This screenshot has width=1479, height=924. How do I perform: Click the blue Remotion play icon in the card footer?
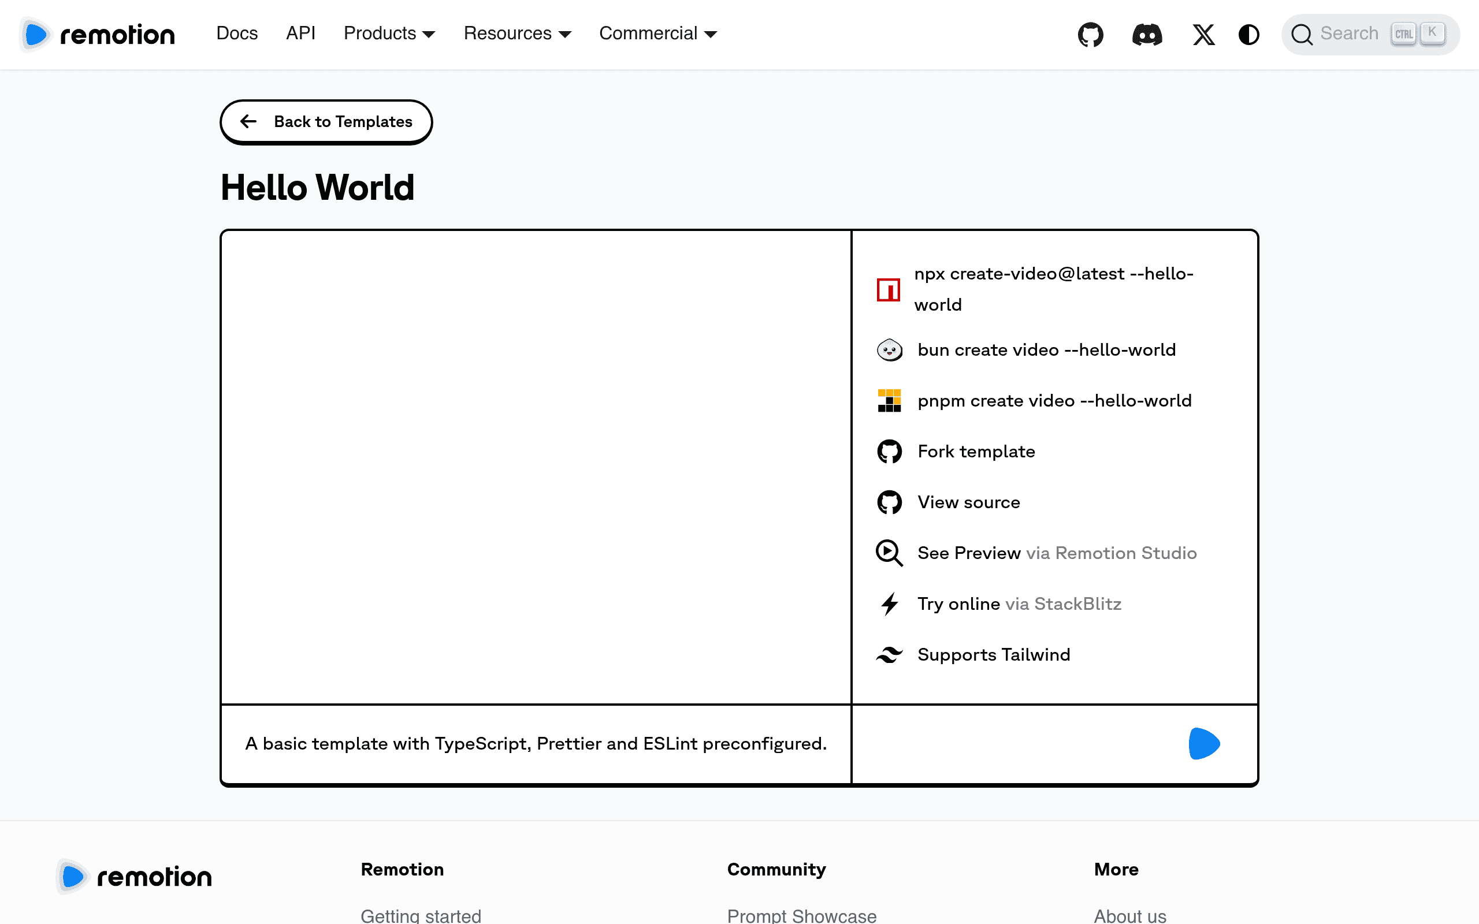[1204, 744]
